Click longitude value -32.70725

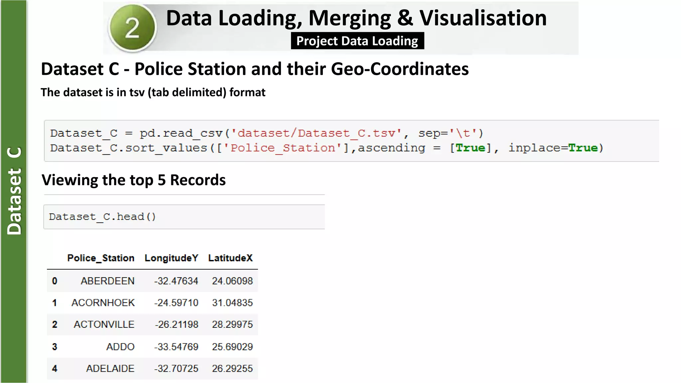176,368
